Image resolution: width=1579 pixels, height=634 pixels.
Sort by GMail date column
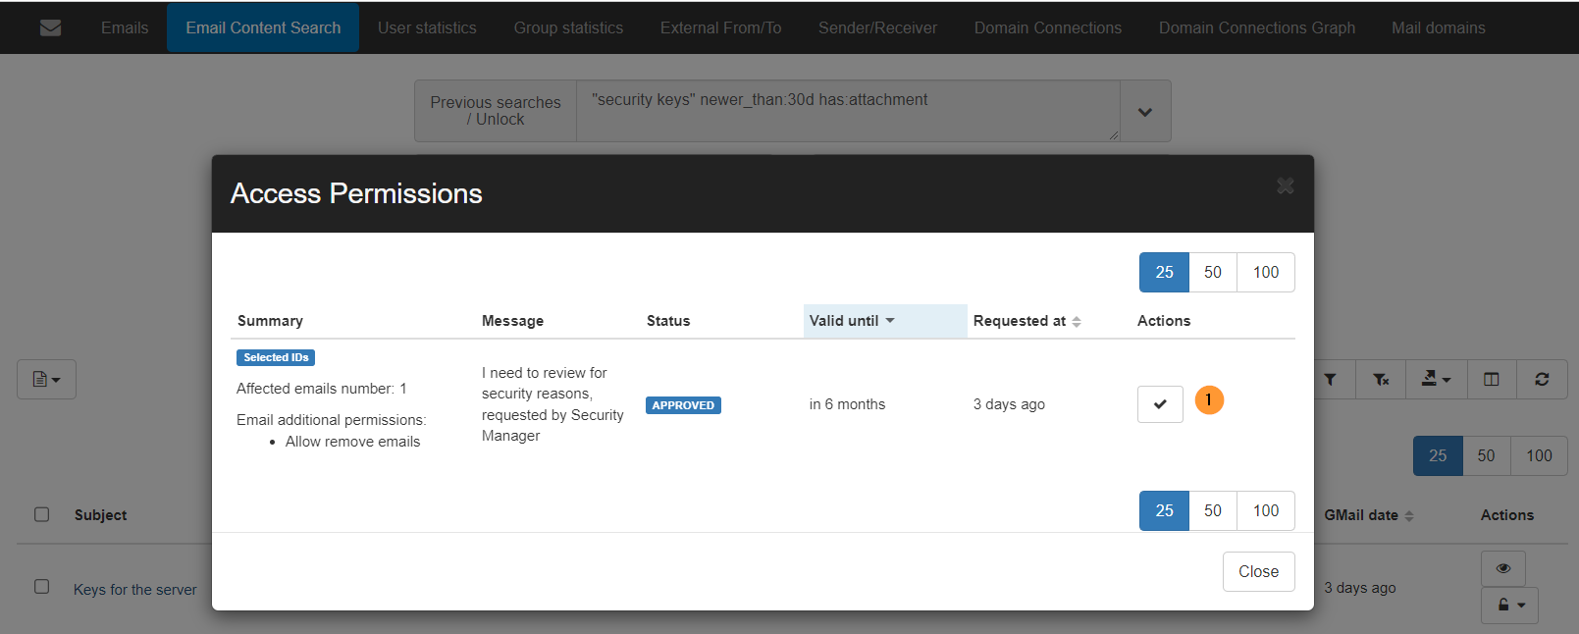(1368, 515)
